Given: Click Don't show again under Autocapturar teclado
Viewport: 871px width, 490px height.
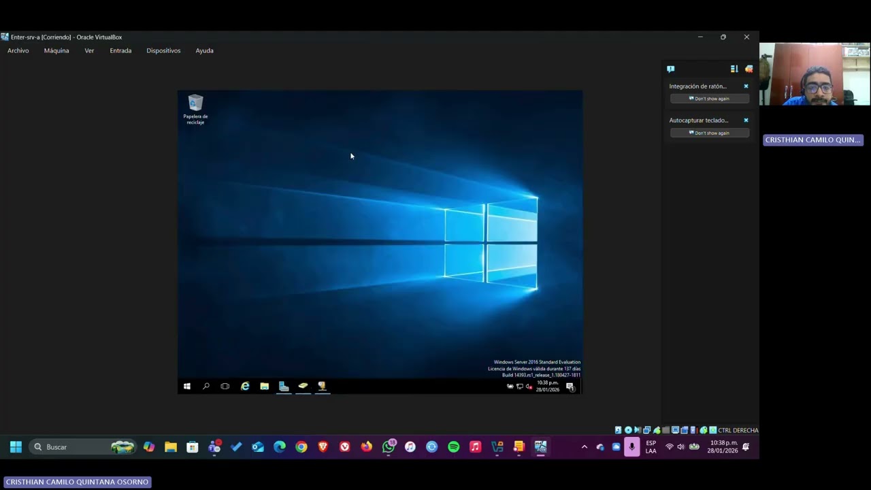Looking at the screenshot, I should point(710,133).
